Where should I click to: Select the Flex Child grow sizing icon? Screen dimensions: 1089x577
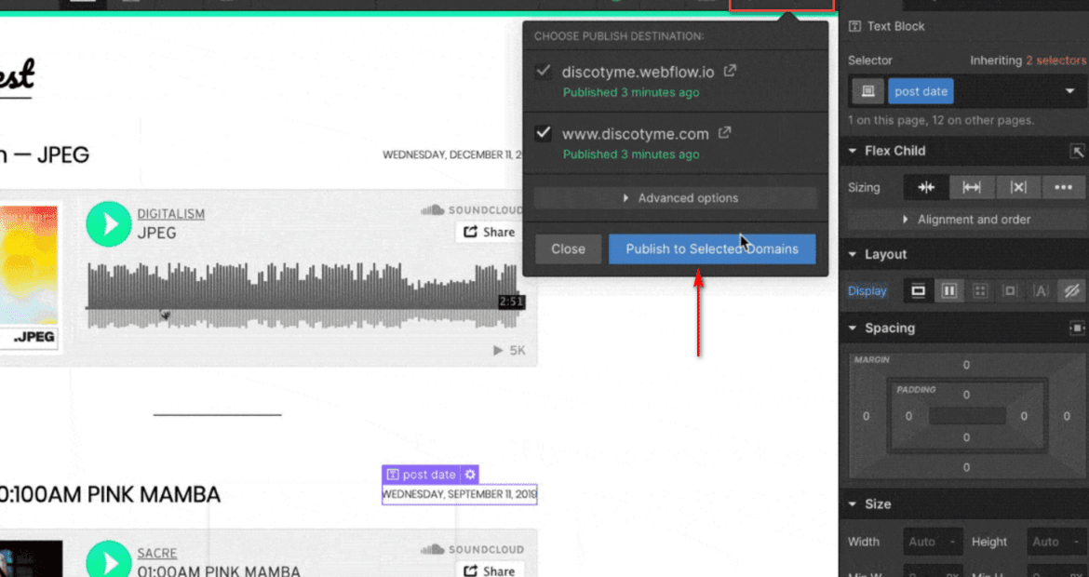(972, 187)
